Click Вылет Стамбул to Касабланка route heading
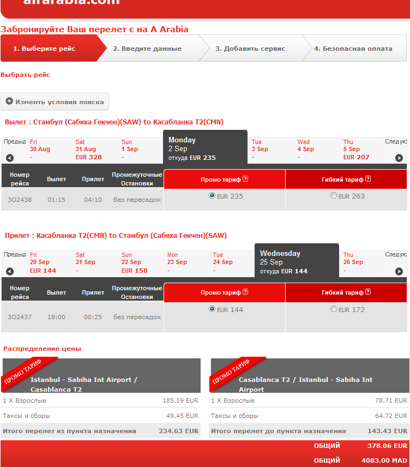 click(114, 122)
